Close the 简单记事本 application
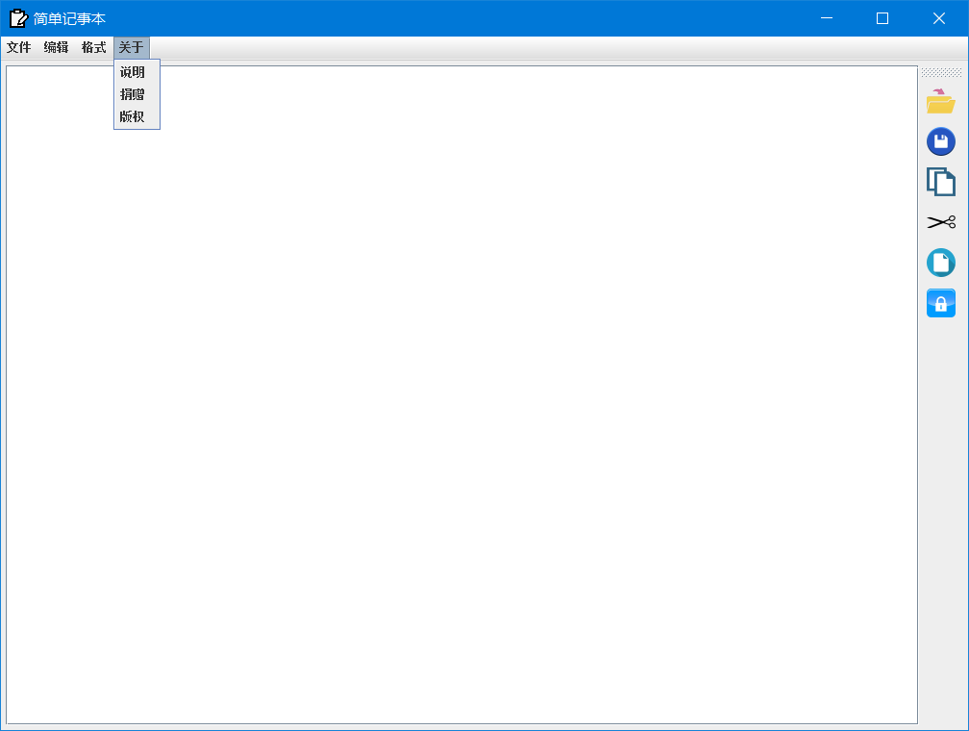 (938, 18)
